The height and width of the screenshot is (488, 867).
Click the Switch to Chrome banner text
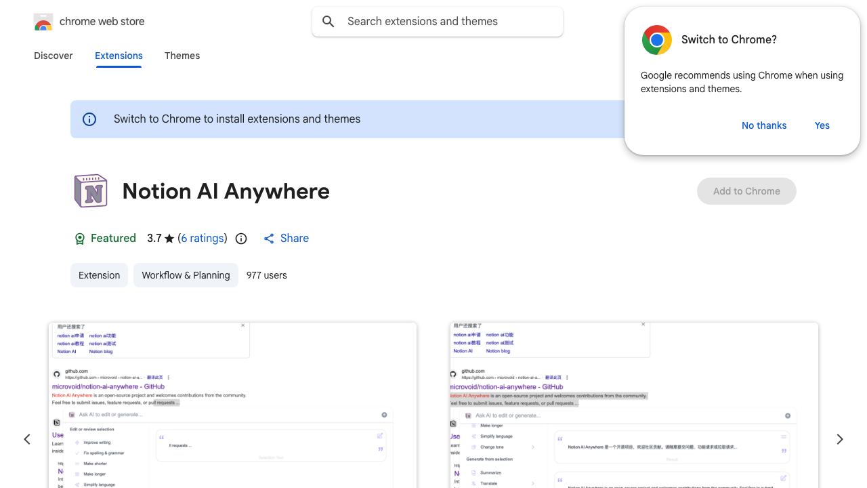[237, 119]
